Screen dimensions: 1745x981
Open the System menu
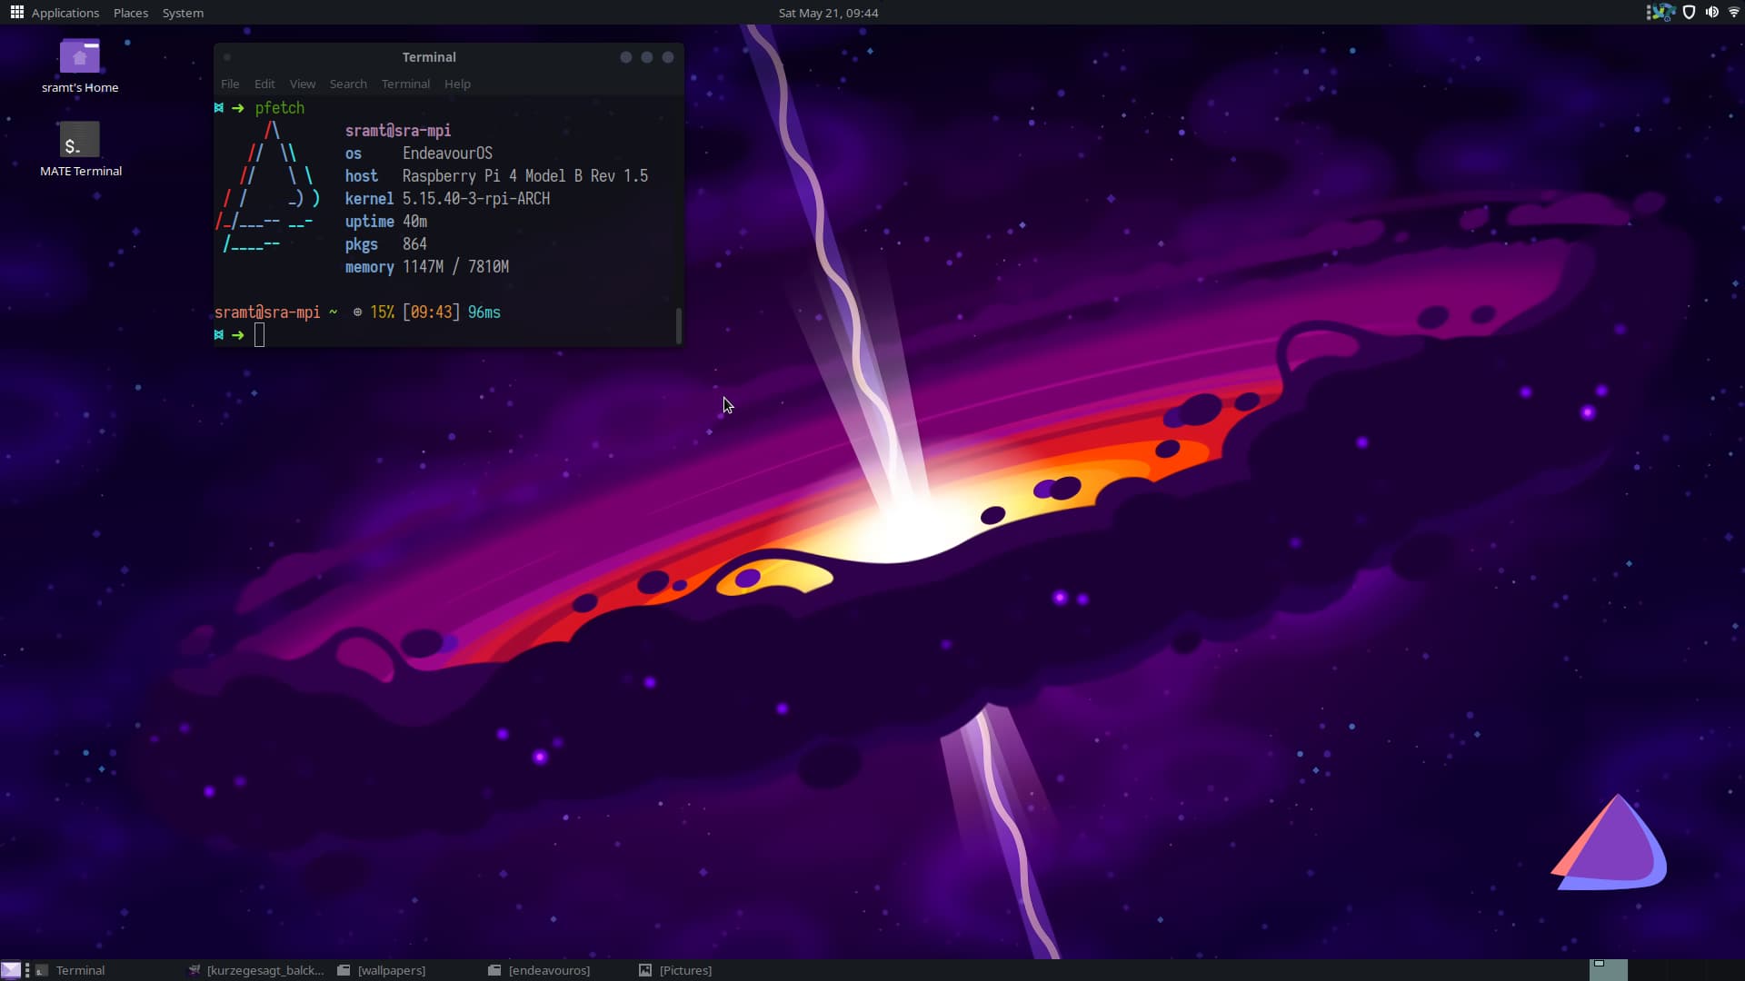[183, 13]
